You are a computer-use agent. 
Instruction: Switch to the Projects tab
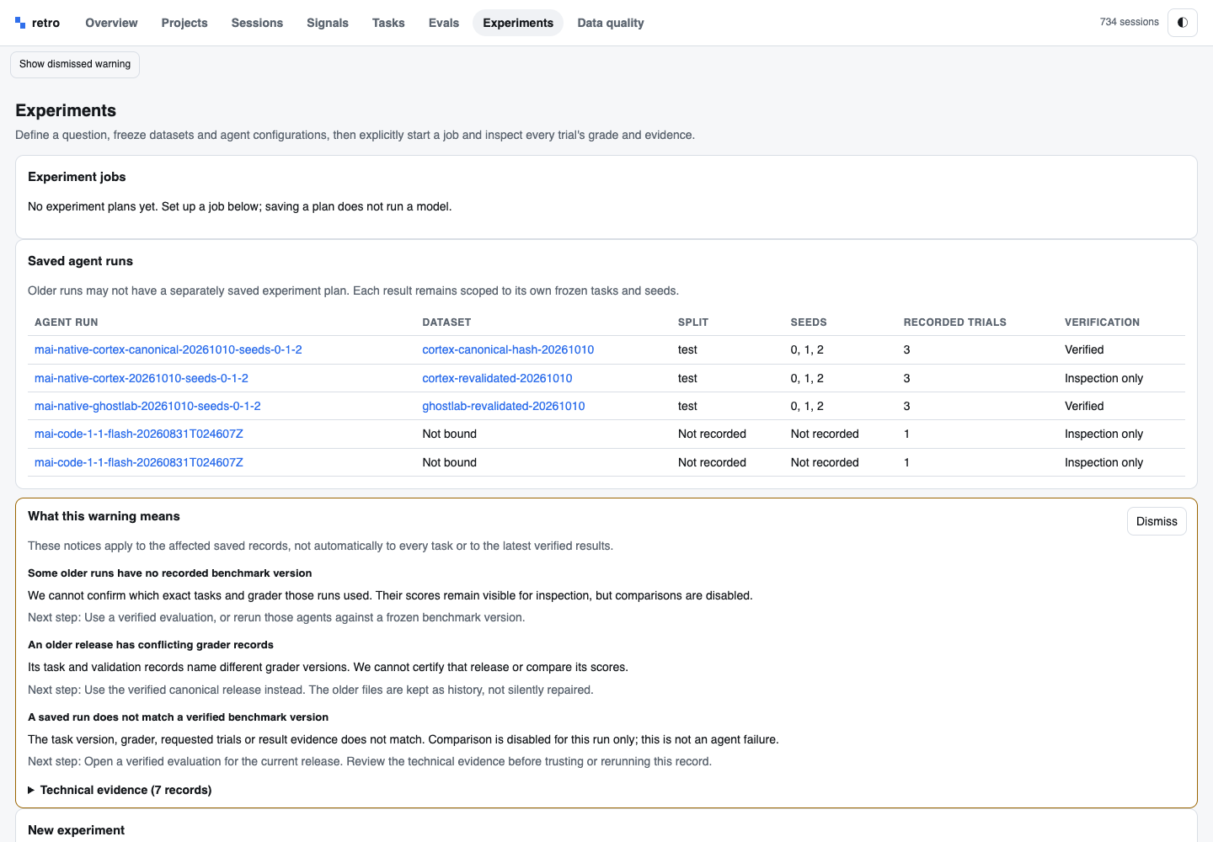(x=184, y=23)
